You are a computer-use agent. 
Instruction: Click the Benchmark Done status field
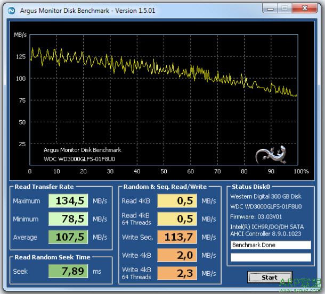coord(270,245)
